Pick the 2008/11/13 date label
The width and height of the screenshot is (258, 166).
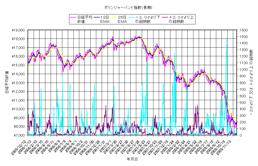click(x=224, y=147)
